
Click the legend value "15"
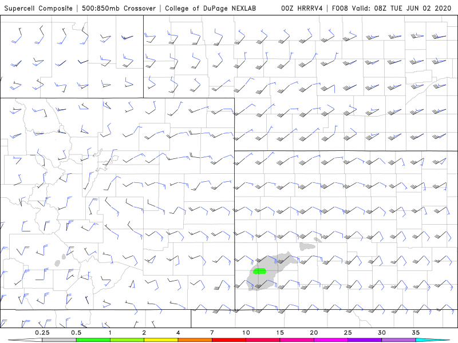[280, 333]
